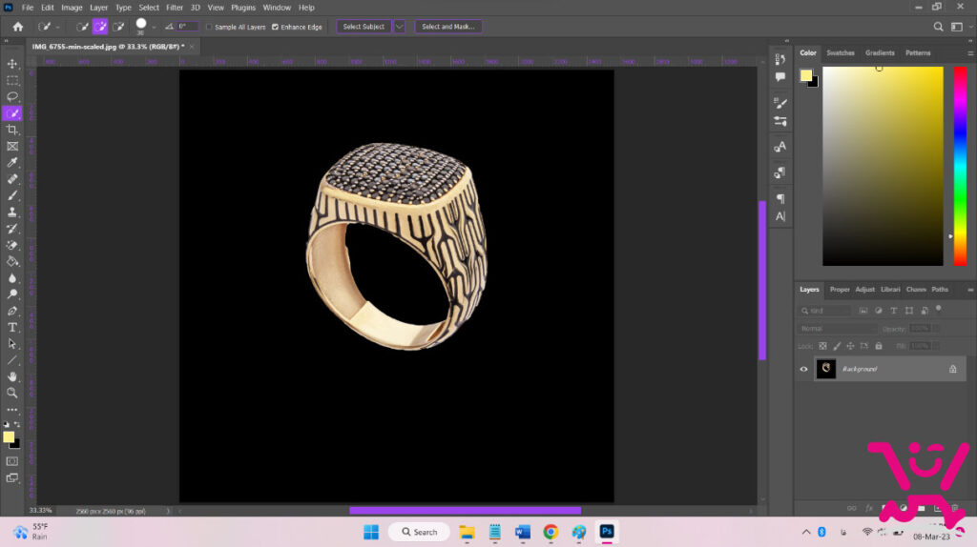Screen dimensions: 977x547
Task: Click the hue slider in Color panel
Action: click(960, 166)
